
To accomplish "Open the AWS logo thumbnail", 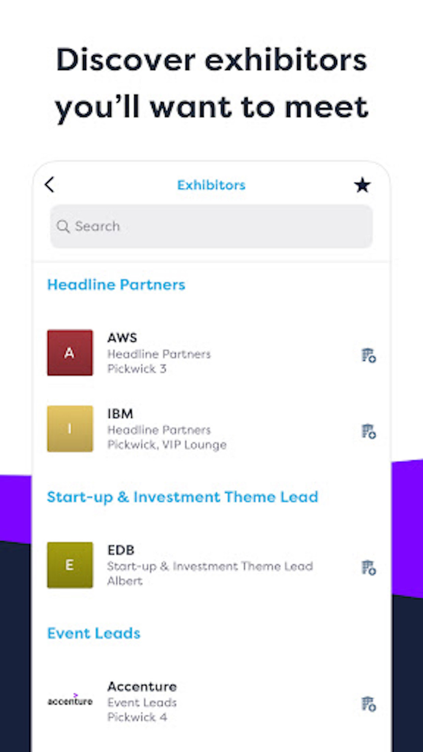I will [x=69, y=353].
